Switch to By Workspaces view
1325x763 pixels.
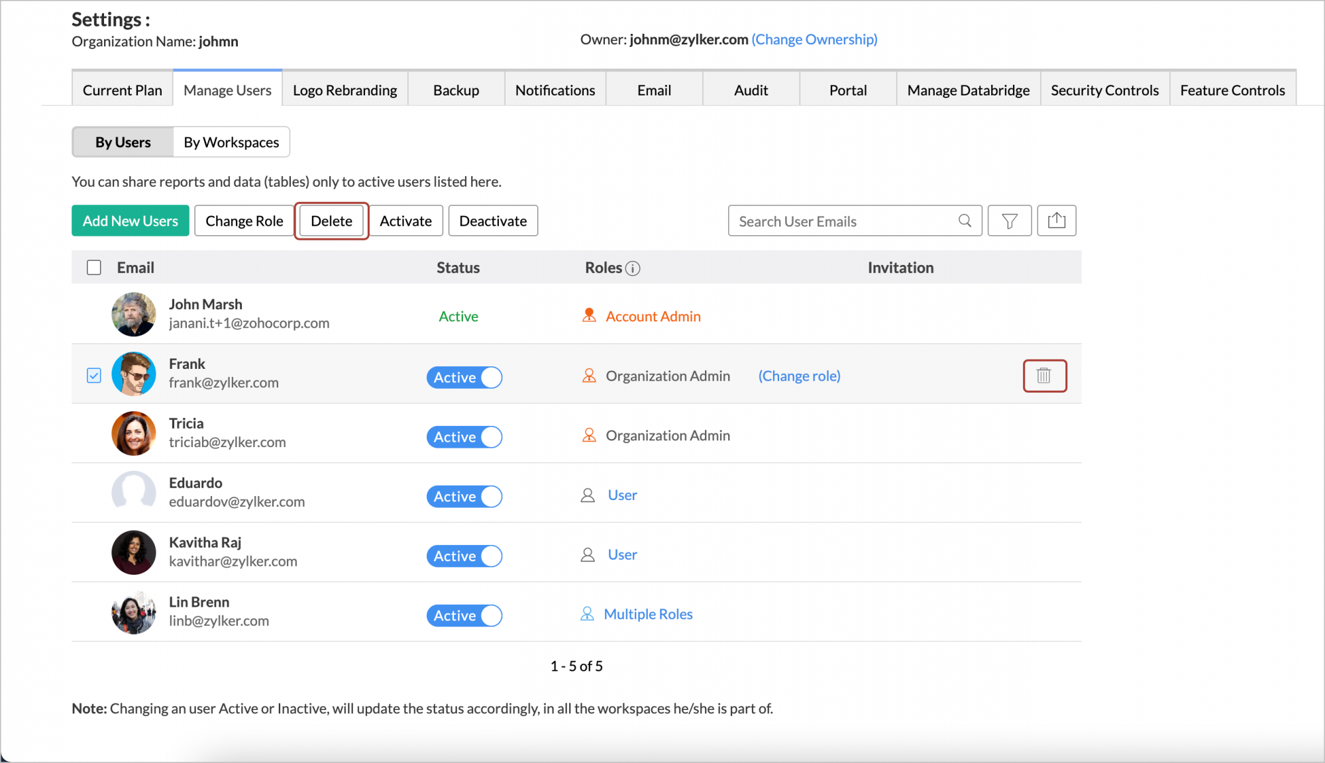(x=231, y=142)
